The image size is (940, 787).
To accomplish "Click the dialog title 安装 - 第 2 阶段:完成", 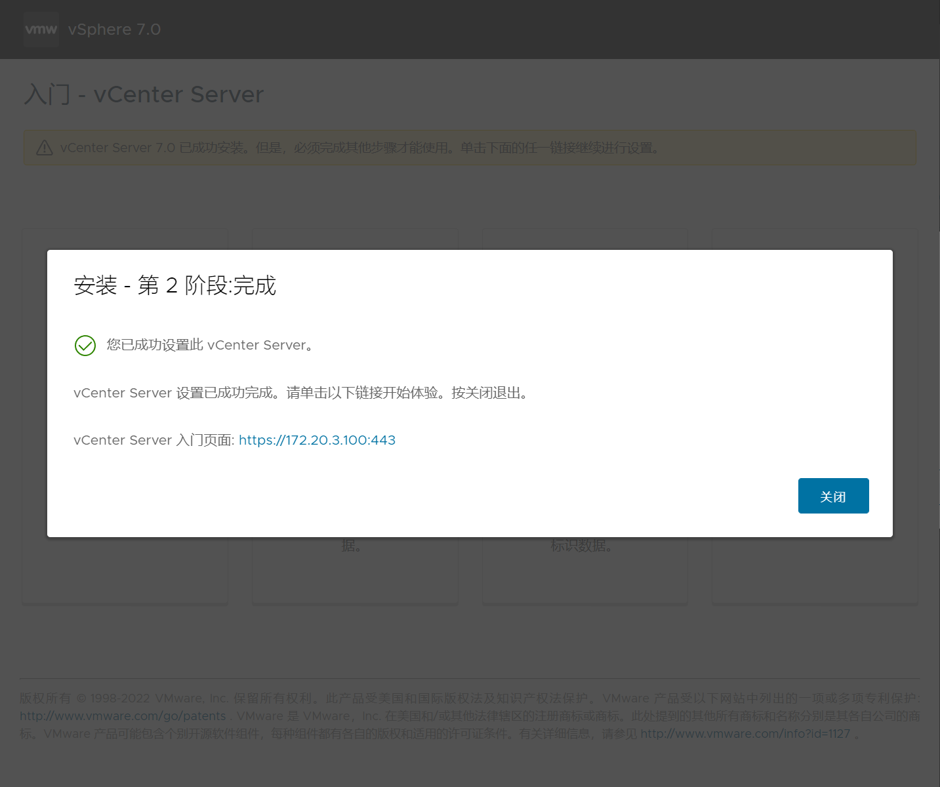I will click(x=174, y=285).
